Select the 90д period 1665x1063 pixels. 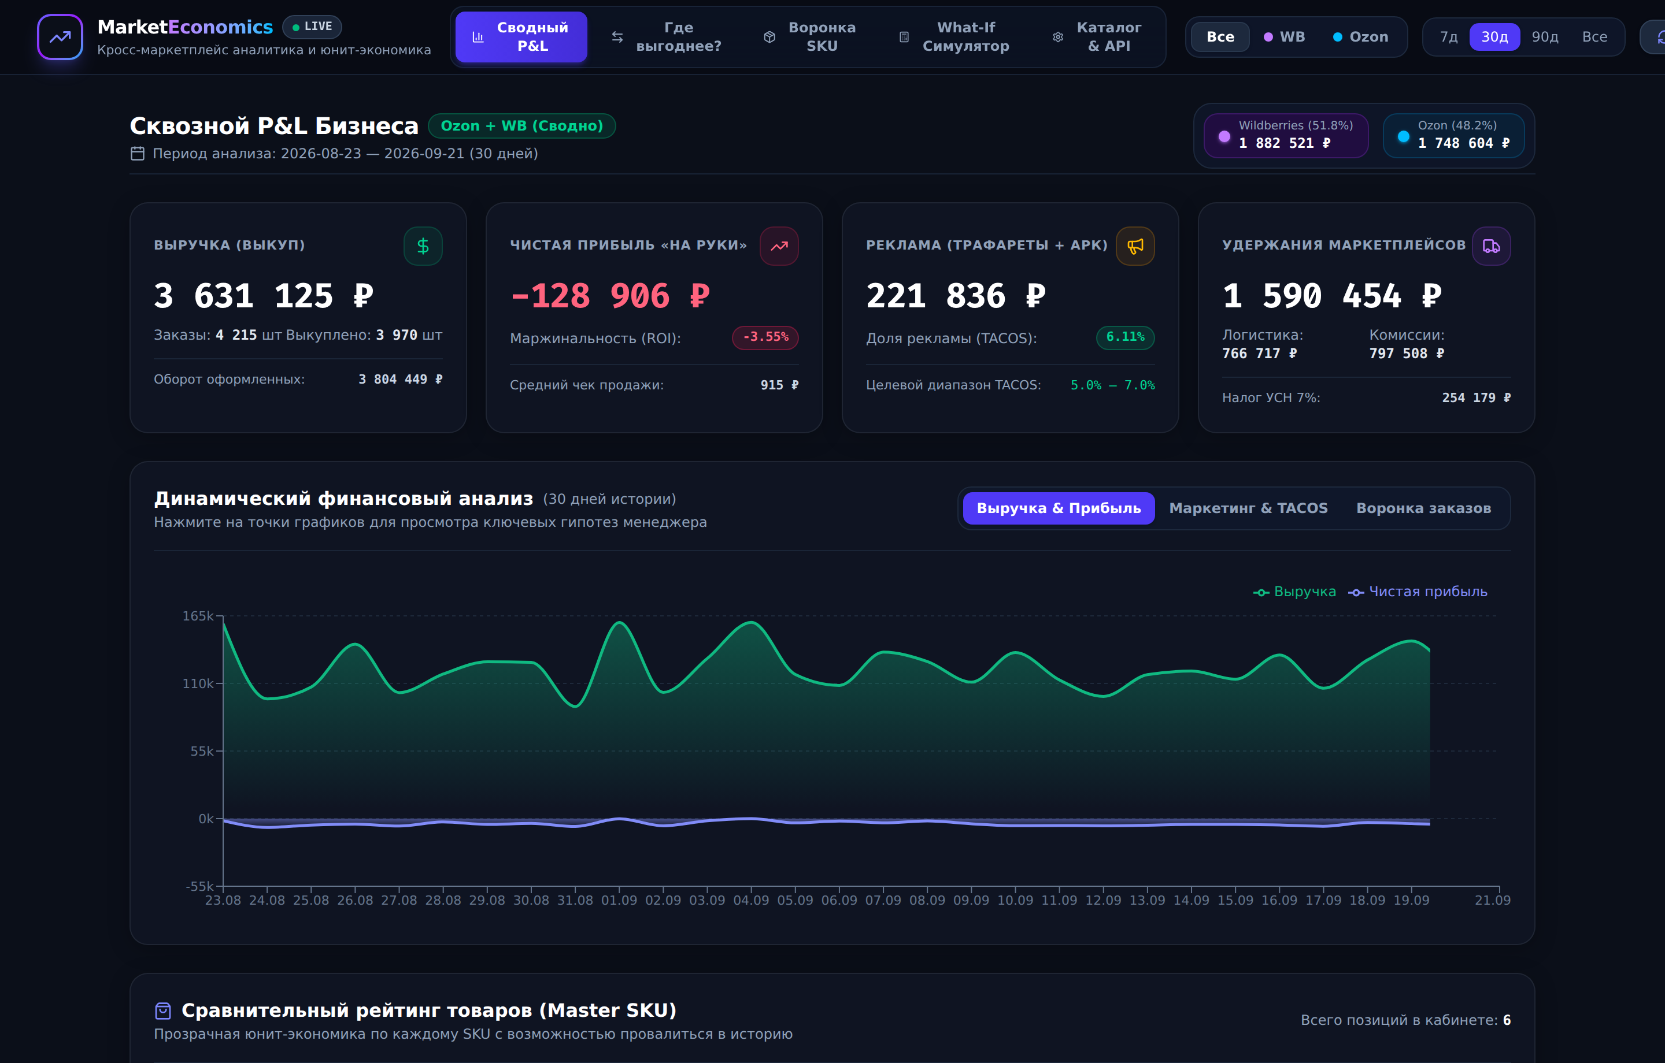(1545, 36)
